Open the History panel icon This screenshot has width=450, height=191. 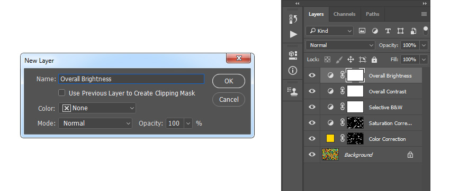click(x=293, y=19)
